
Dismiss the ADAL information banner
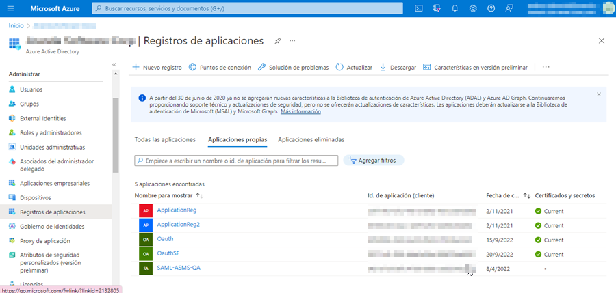pyautogui.click(x=599, y=94)
